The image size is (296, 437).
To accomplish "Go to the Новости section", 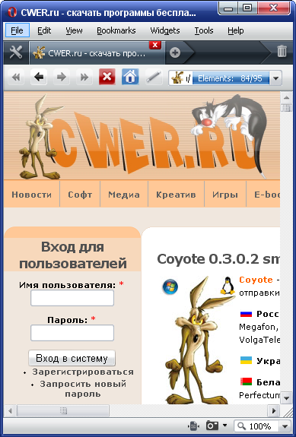I will click(31, 195).
